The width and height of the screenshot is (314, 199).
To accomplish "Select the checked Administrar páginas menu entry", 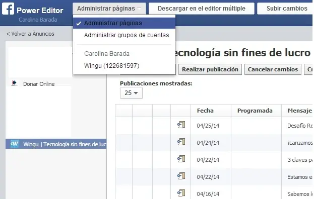I will [x=124, y=23].
